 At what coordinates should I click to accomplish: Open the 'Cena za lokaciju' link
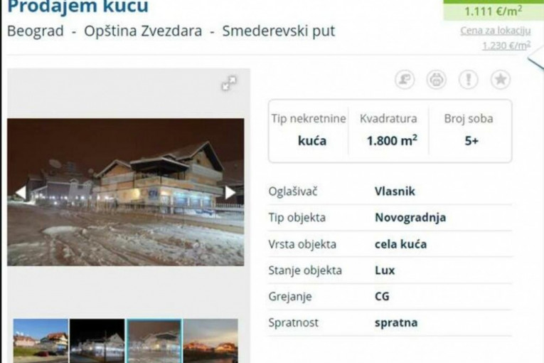point(496,31)
